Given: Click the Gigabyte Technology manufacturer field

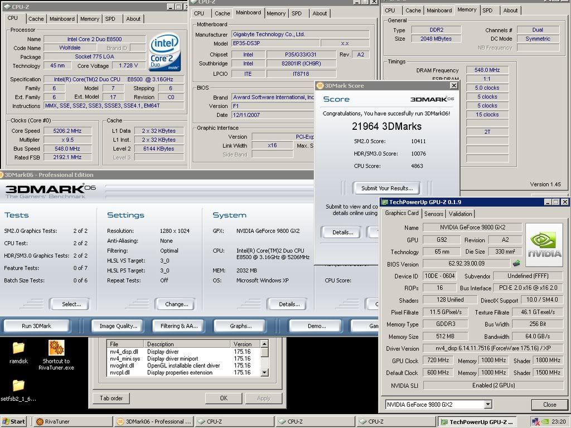Looking at the screenshot, I should (301, 34).
